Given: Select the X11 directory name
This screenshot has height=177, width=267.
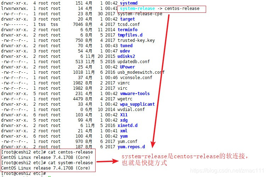Looking at the screenshot, I should click(x=124, y=115).
